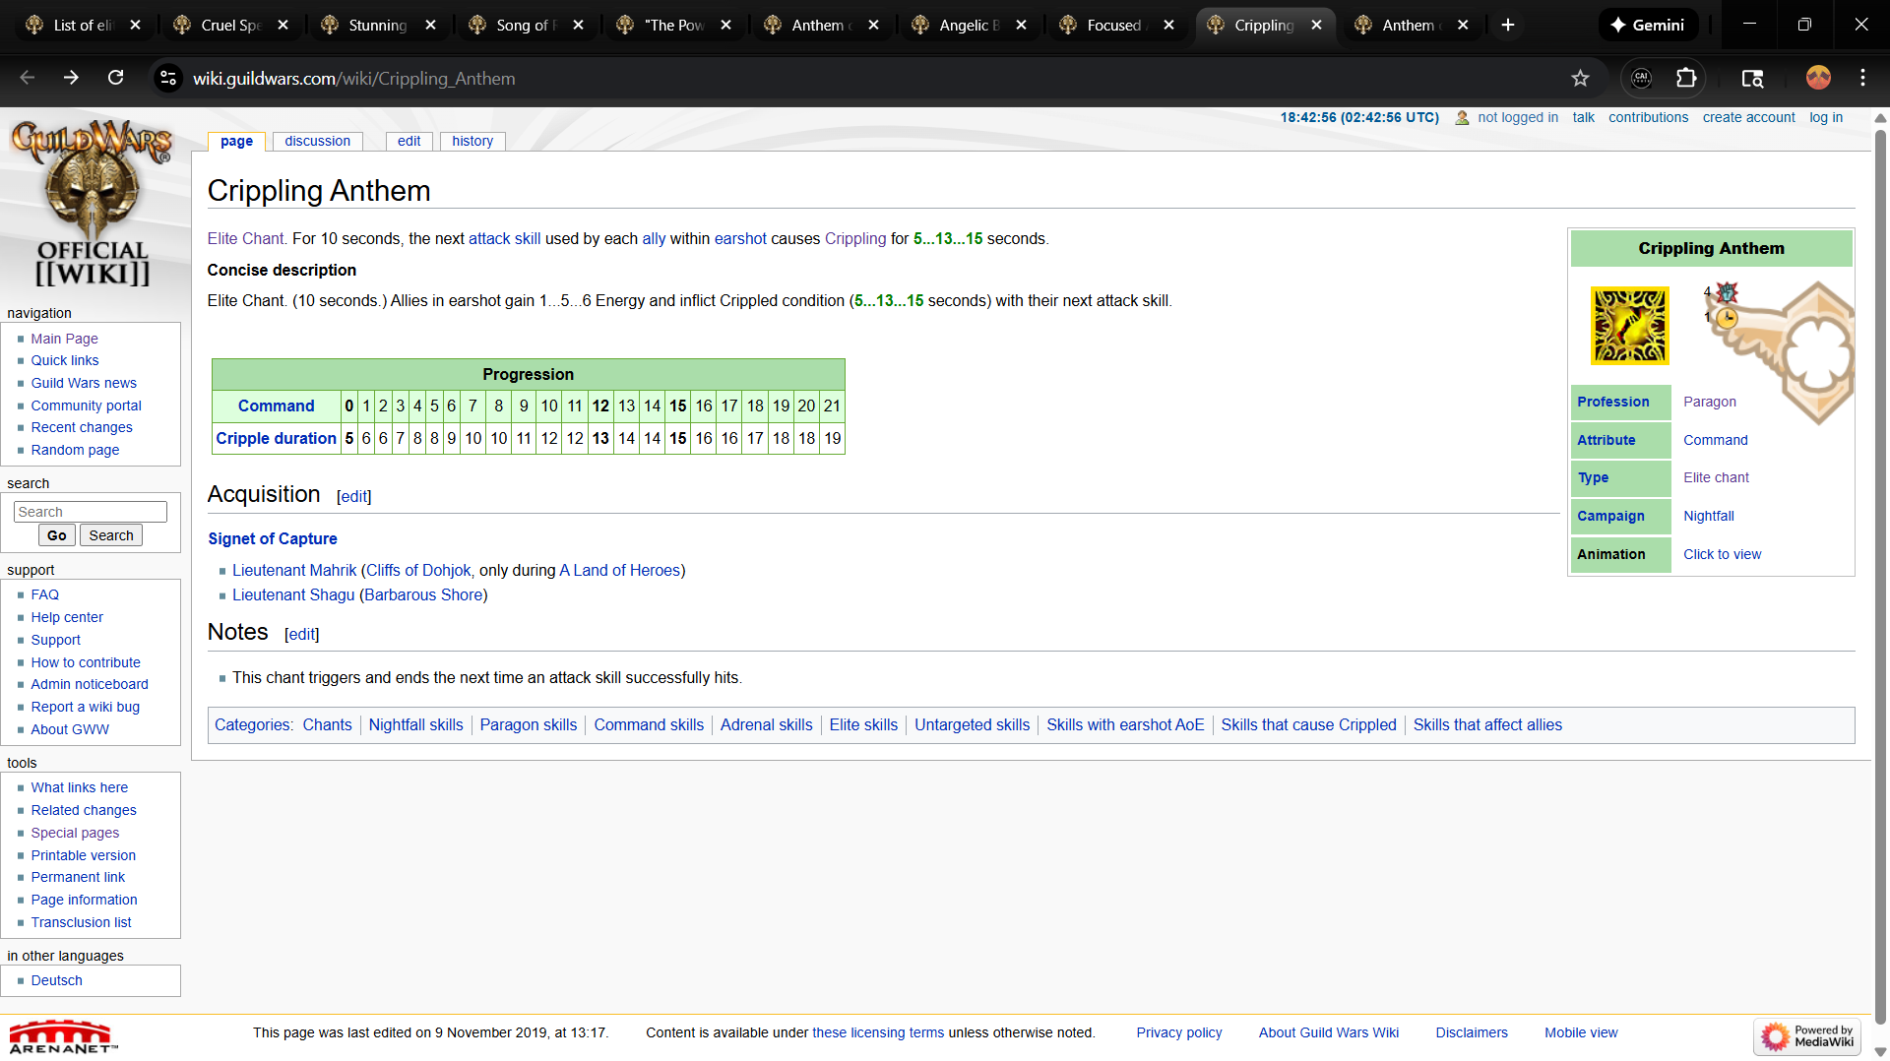Click the browser forward arrow
This screenshot has height=1061, width=1890.
71,78
